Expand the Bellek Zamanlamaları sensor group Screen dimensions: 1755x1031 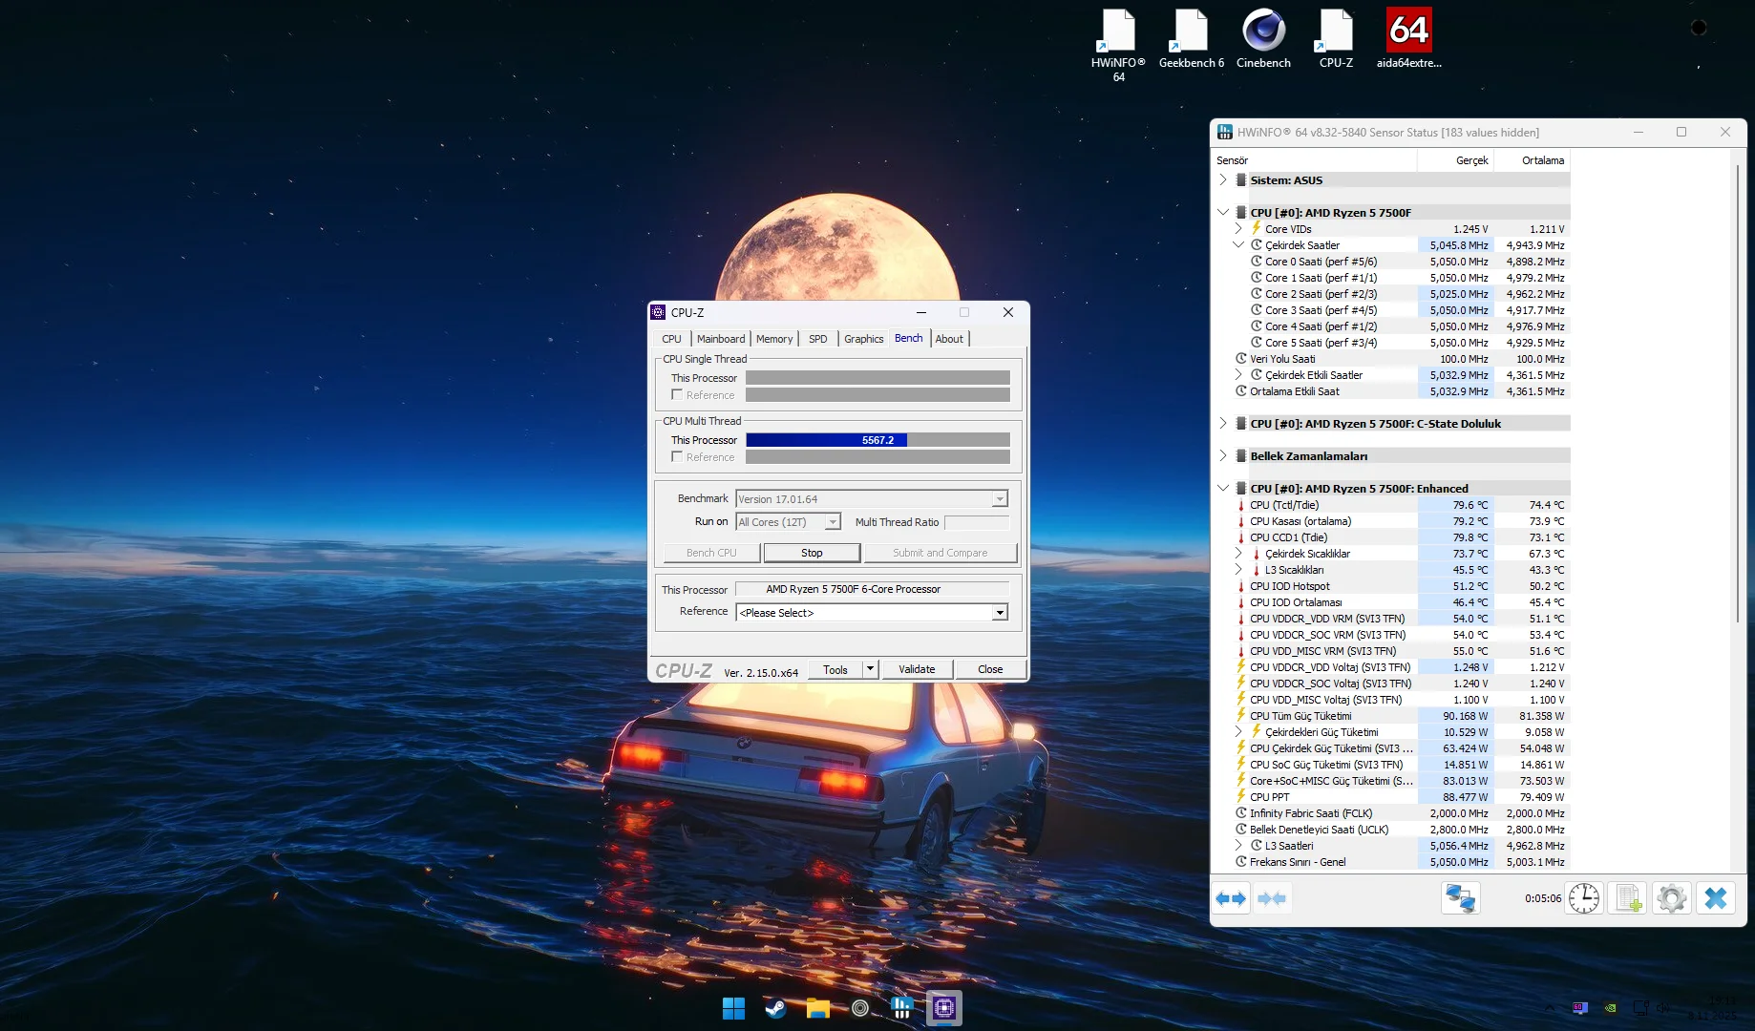1223,456
